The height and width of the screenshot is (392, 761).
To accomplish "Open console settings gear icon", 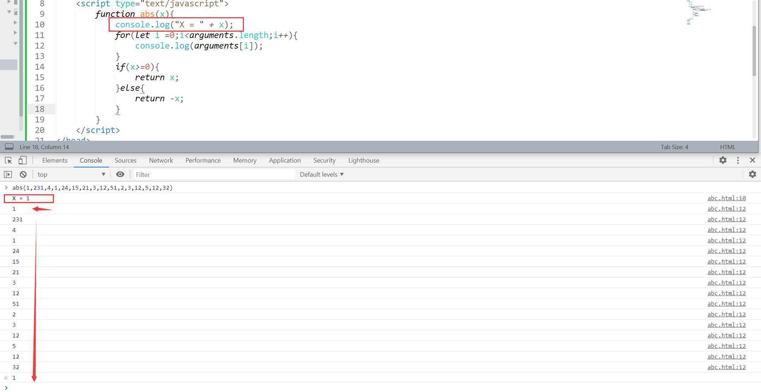I will (x=753, y=175).
